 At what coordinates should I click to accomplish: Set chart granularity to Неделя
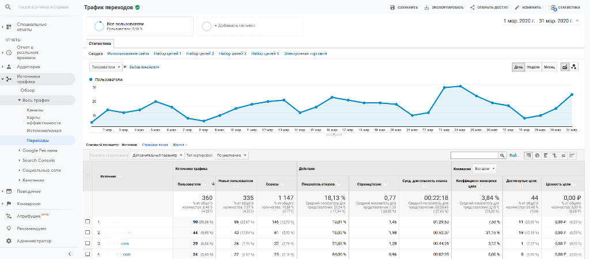point(534,67)
